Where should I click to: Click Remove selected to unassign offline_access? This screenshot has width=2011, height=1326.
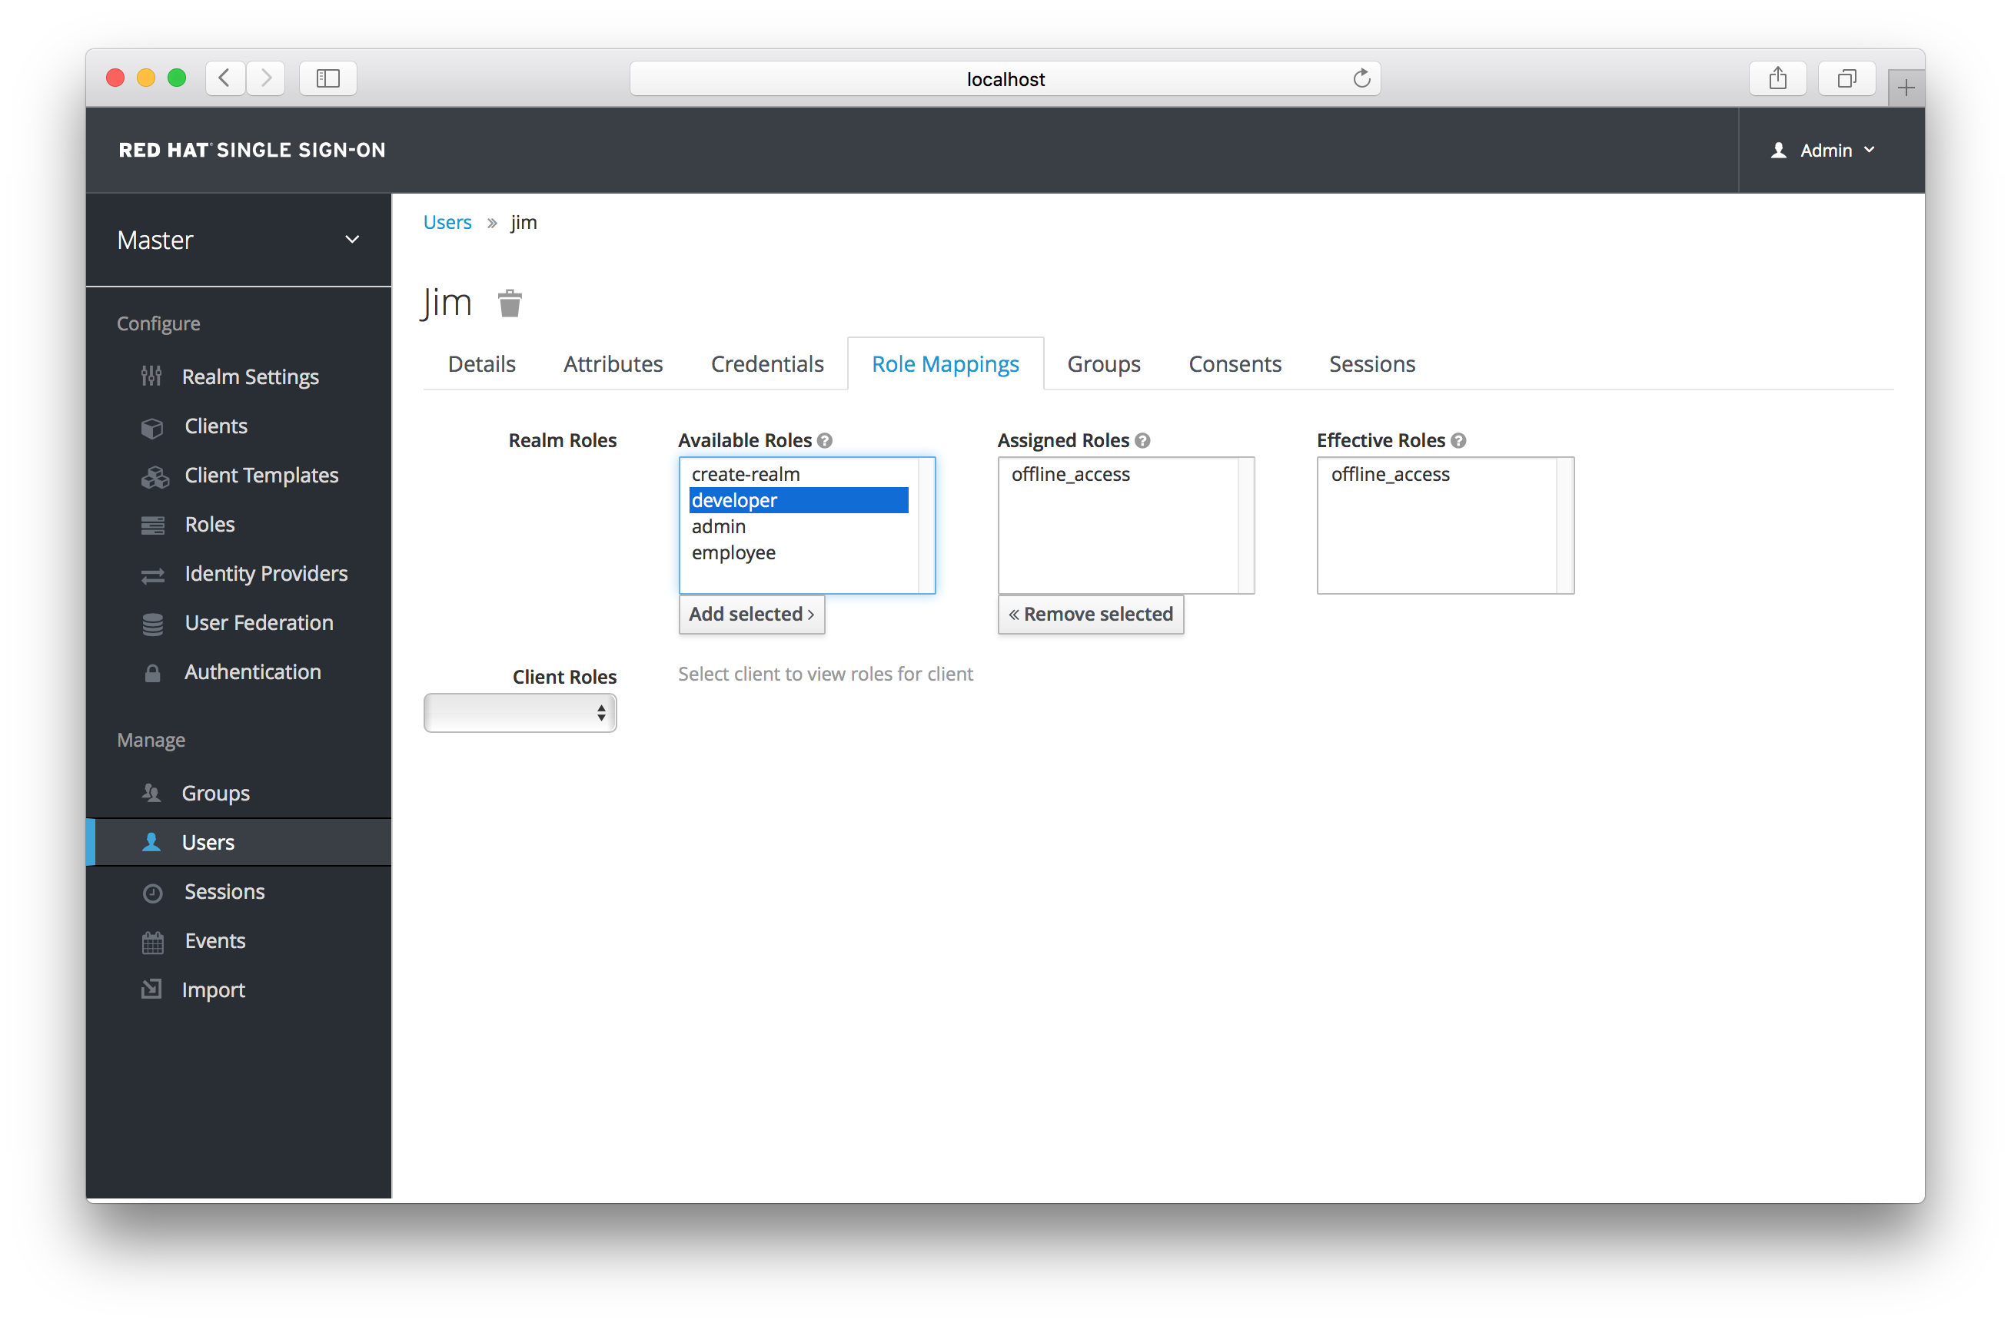(x=1090, y=614)
